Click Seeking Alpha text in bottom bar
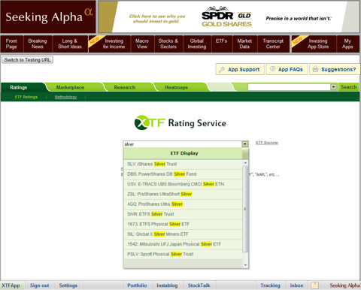The width and height of the screenshot is (361, 290). [x=344, y=285]
